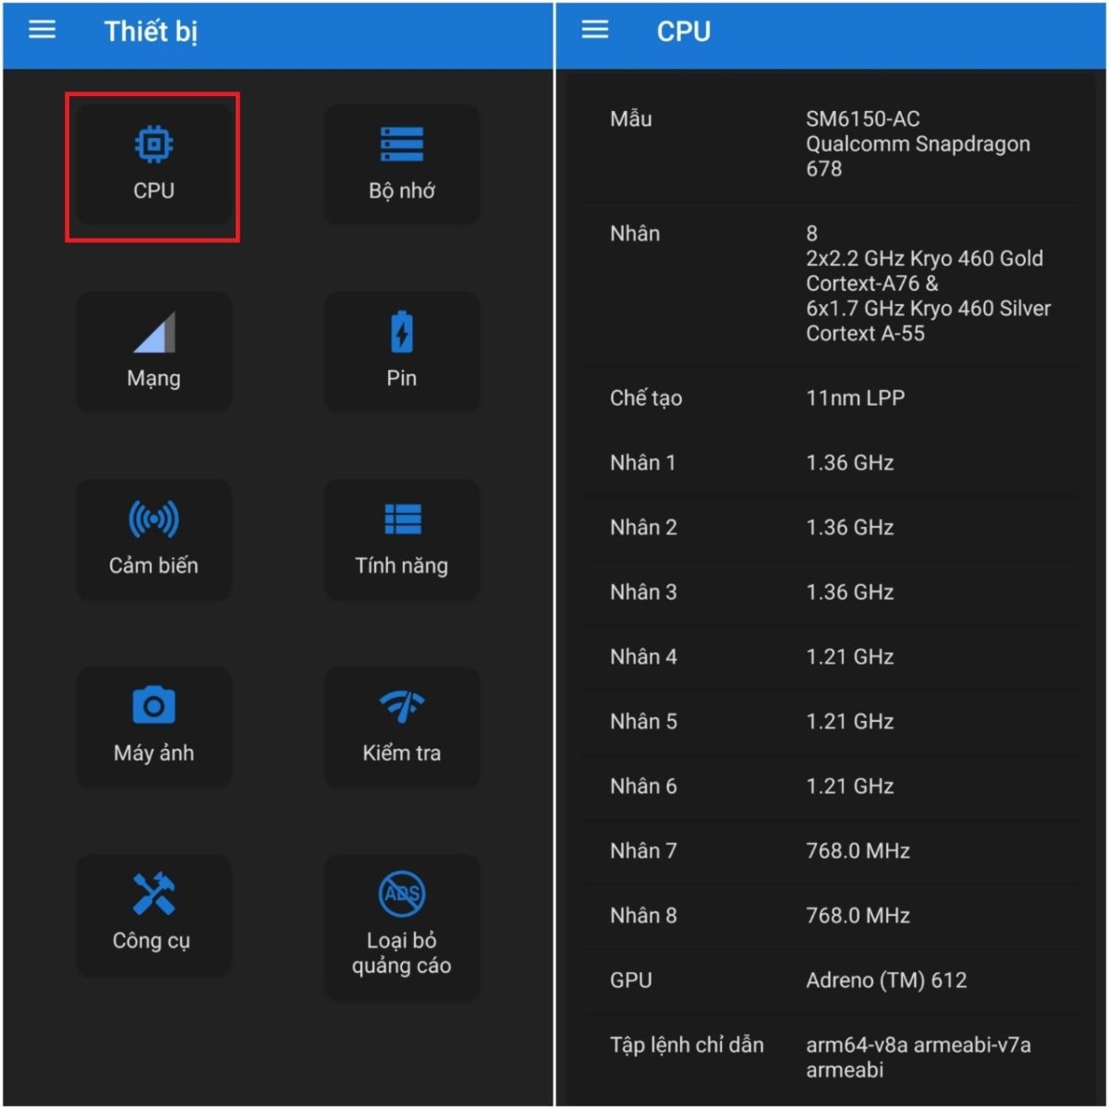
Task: Select the Chế tạo 11nm LPP row
Action: click(x=832, y=397)
